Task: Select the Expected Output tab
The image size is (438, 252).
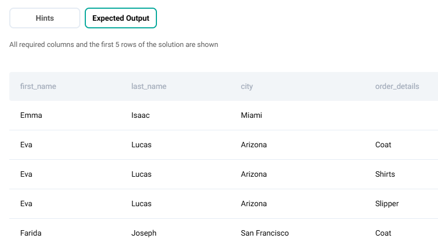Action: pos(121,18)
